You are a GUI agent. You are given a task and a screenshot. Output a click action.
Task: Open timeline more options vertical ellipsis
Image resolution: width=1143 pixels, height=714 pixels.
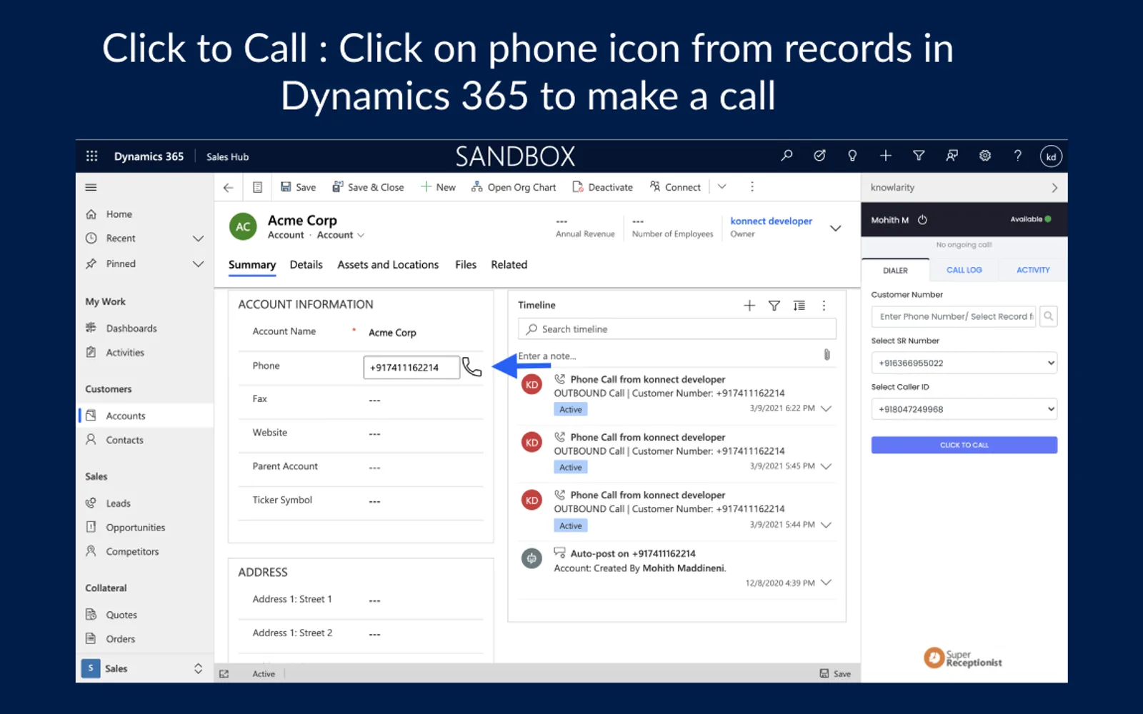[x=824, y=306]
